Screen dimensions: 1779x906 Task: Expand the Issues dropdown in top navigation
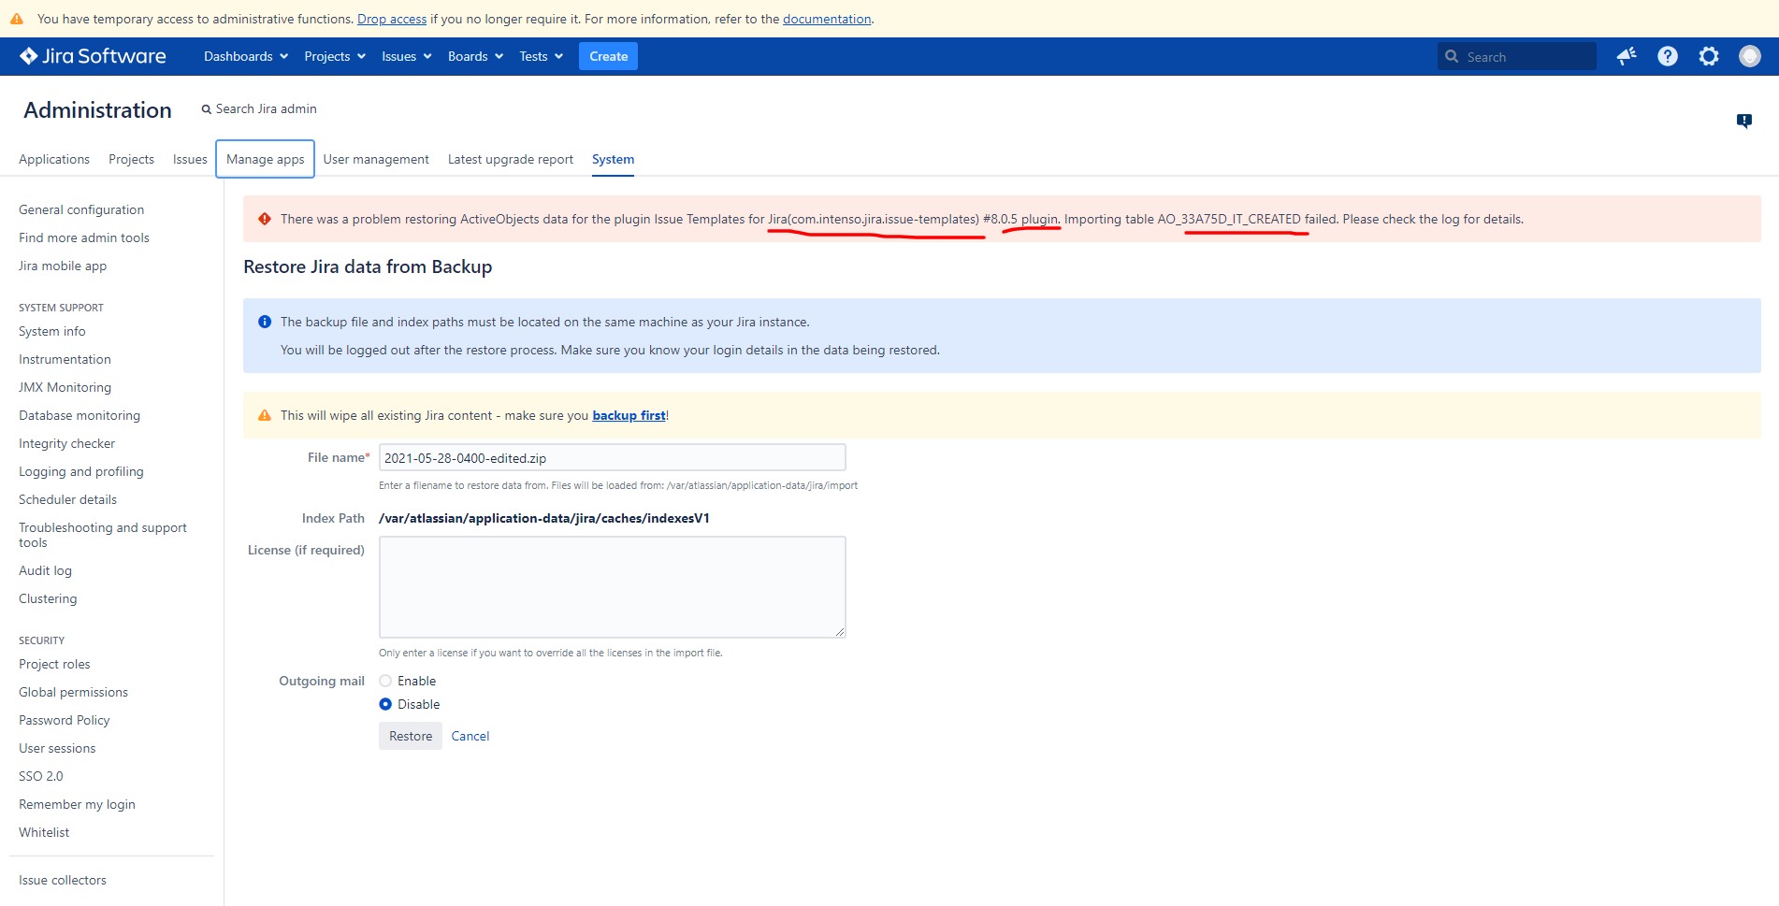coord(407,56)
